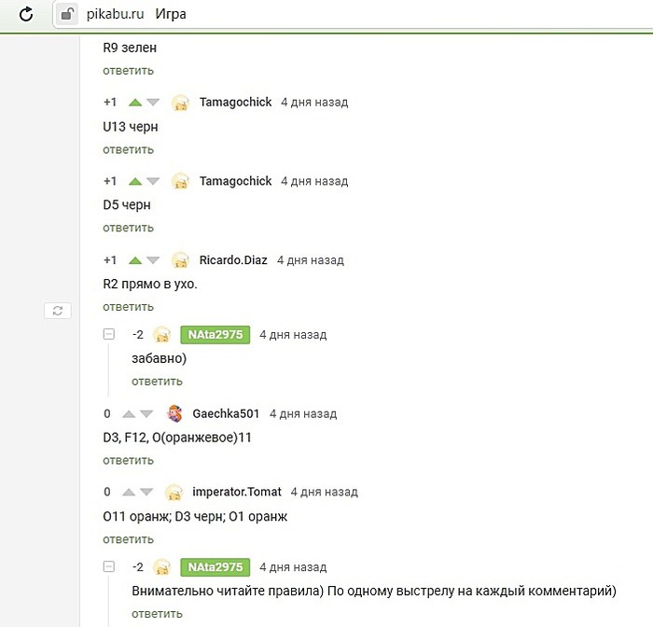Downvote Gaechka501's comment

[147, 413]
